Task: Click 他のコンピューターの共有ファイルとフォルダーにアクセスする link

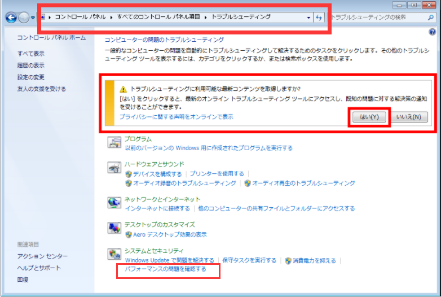Action: click(x=276, y=208)
